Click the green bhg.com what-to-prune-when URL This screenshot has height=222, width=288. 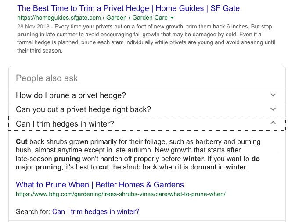[x=121, y=194]
